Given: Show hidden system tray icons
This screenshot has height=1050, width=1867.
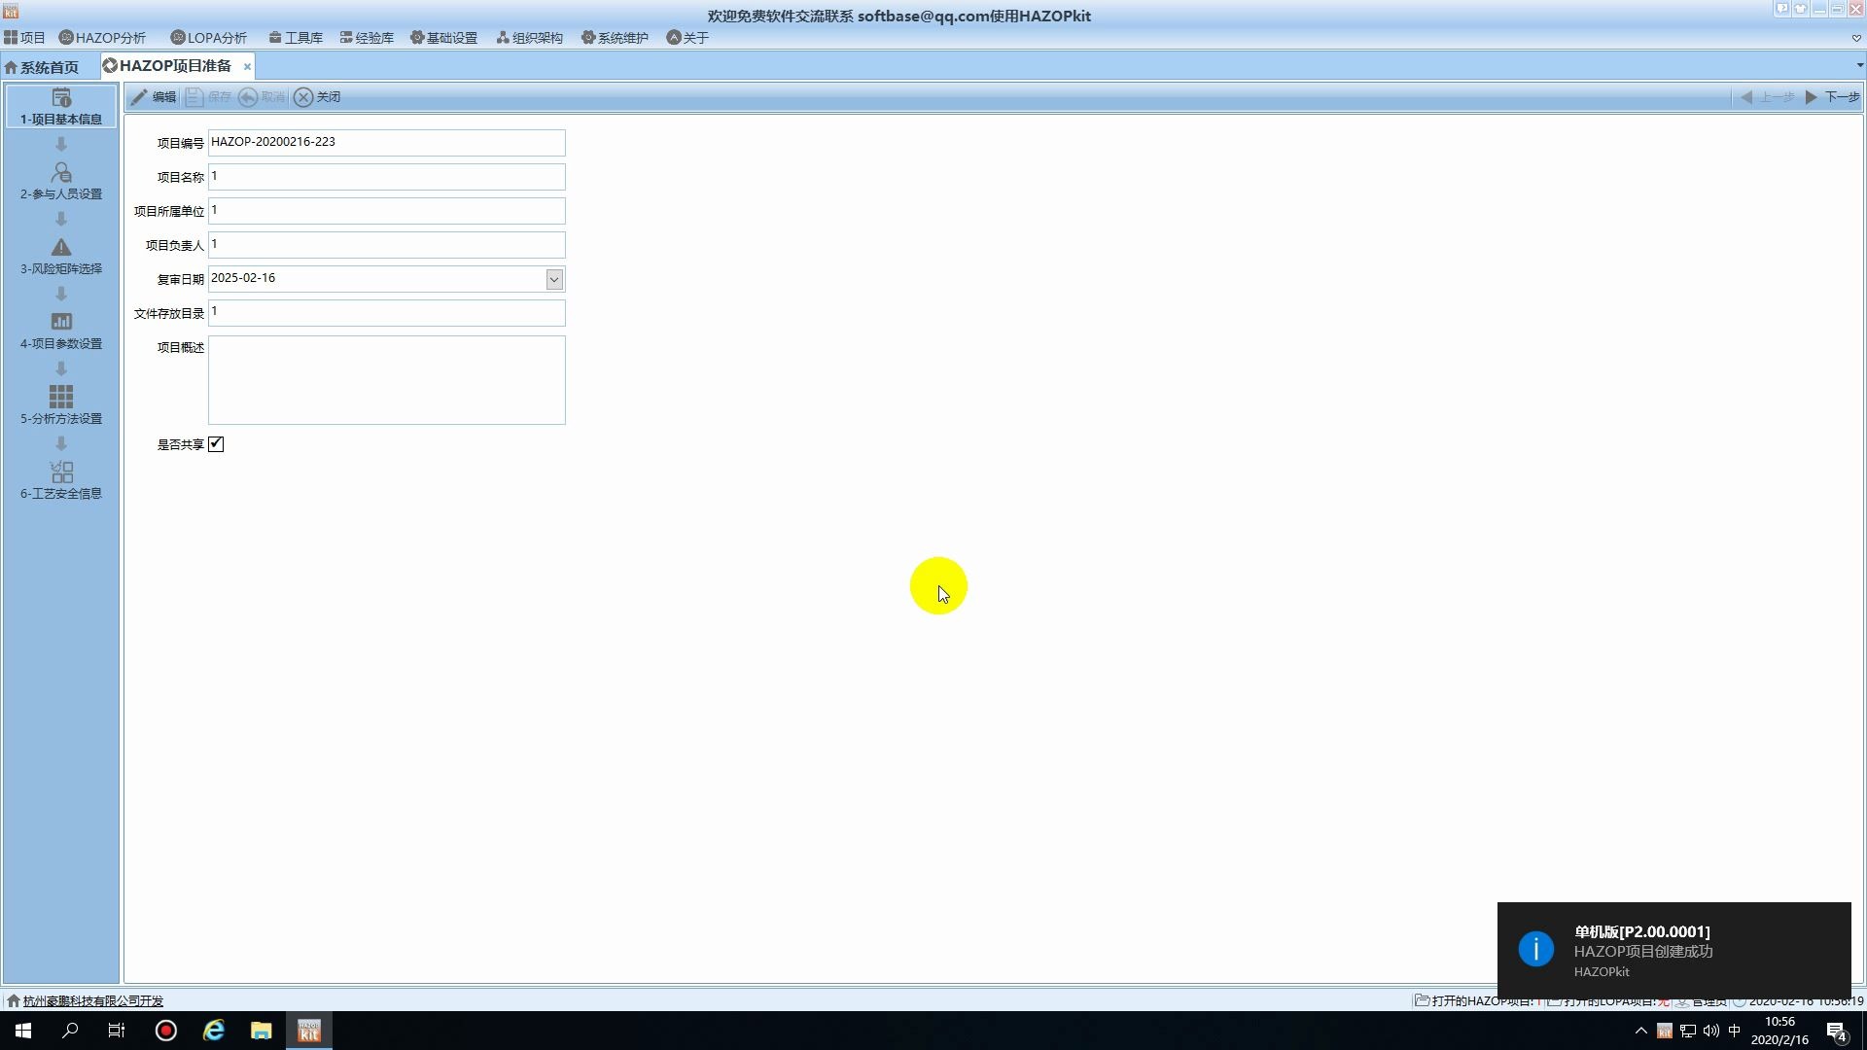Looking at the screenshot, I should pos(1641,1031).
